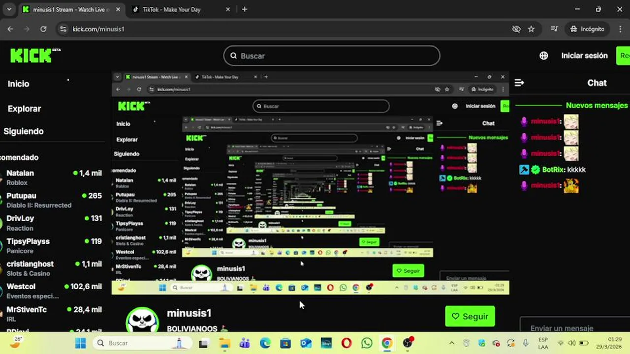Click the fire emote in the last chat message
Viewport: 630px width, 354px height.
[x=571, y=185]
